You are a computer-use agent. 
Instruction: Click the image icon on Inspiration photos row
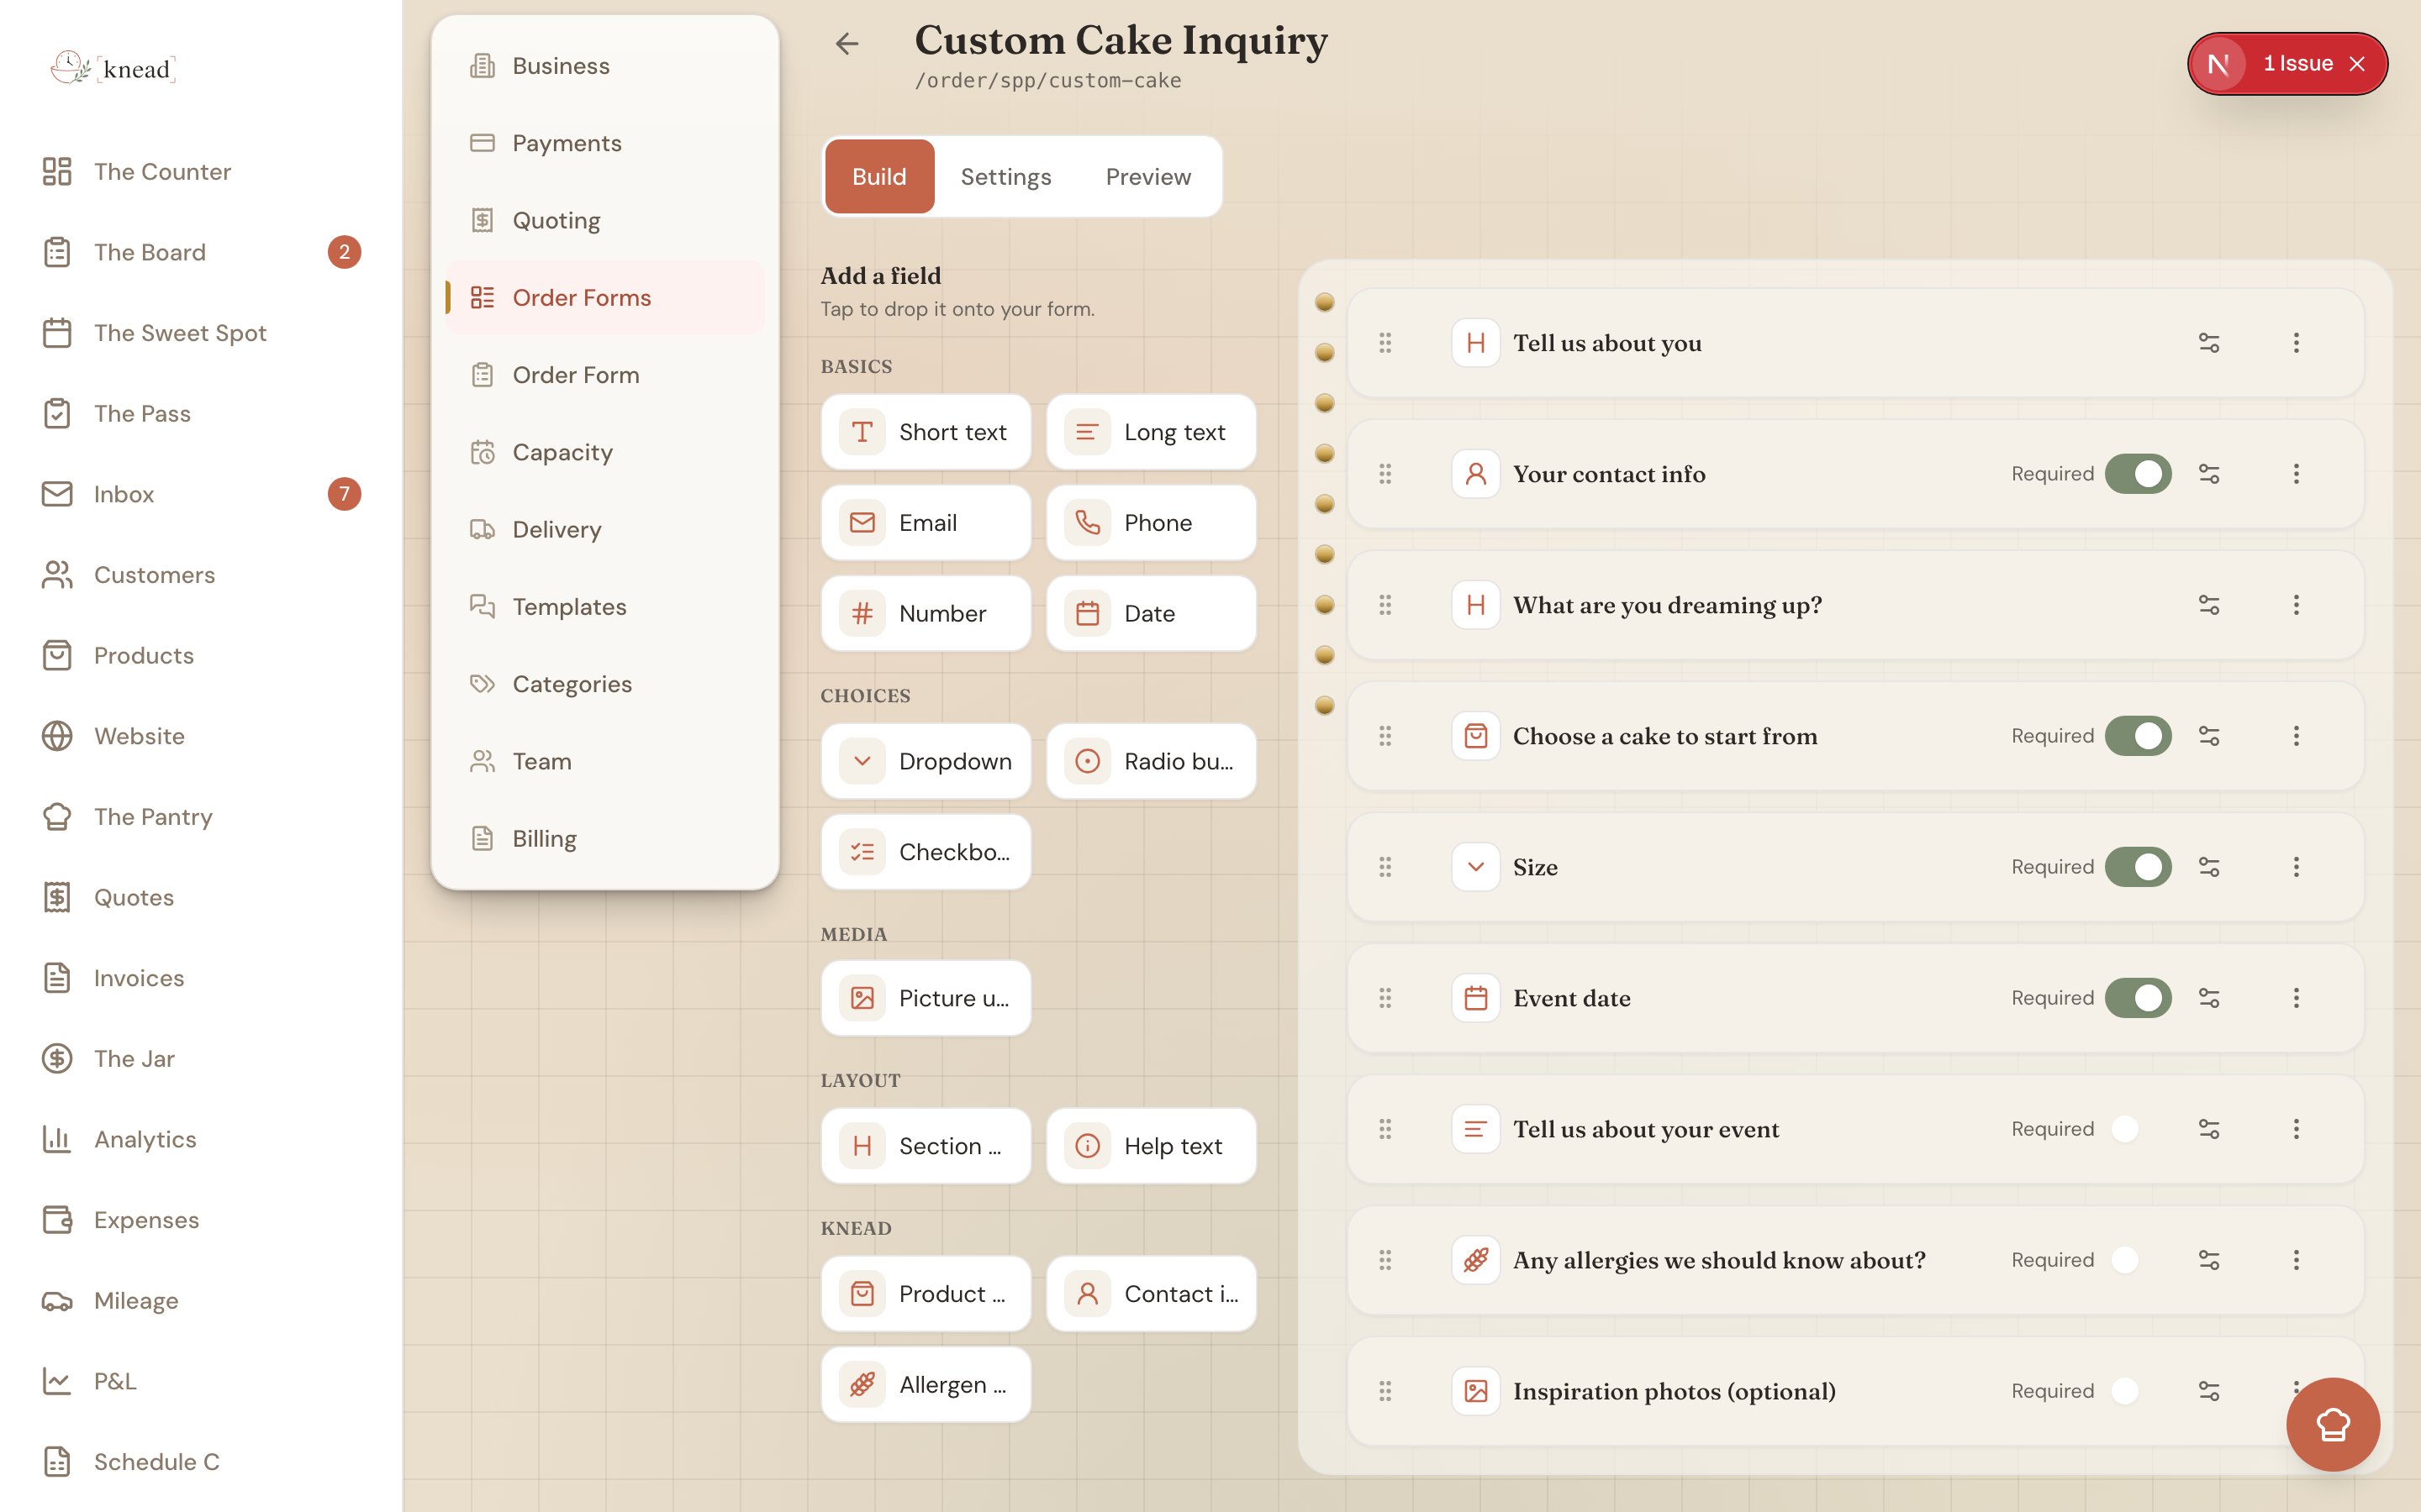[x=1475, y=1391]
